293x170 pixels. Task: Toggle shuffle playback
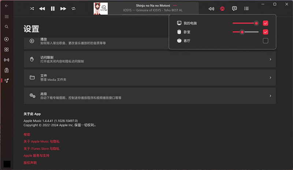click(x=32, y=8)
